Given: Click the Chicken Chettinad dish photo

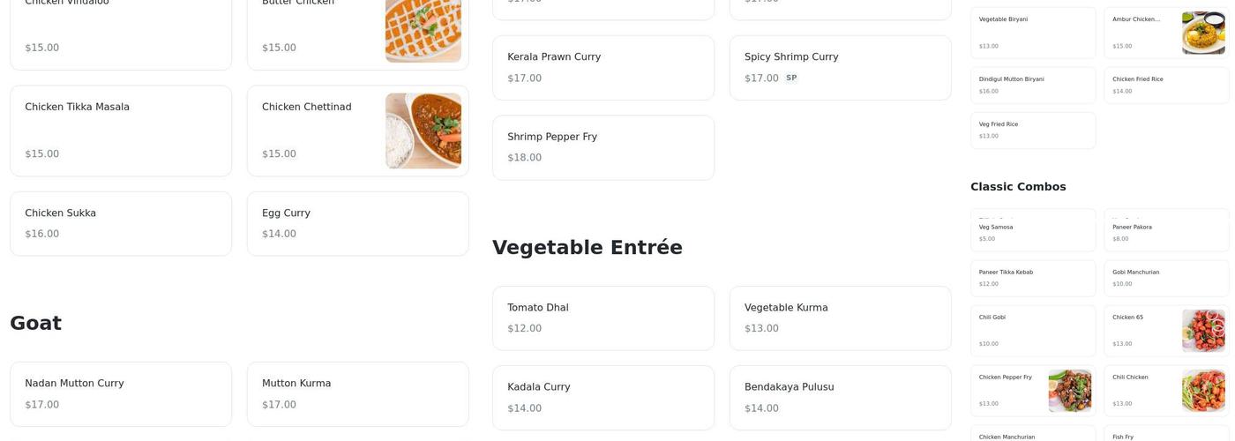Looking at the screenshot, I should (423, 131).
